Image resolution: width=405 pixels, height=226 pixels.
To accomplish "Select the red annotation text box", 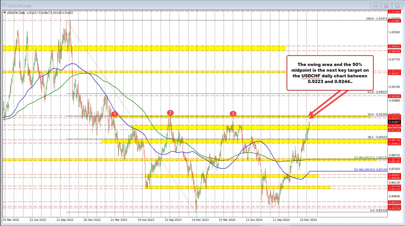I will 330,73.
